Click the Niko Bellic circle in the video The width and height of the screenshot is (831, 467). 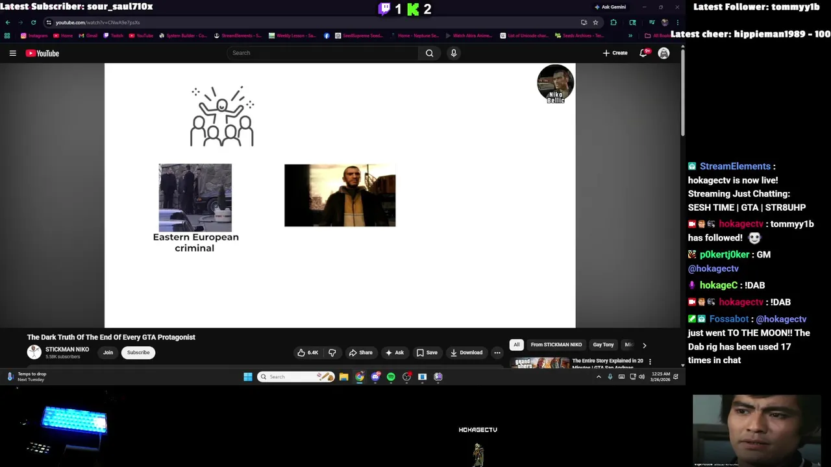click(555, 84)
